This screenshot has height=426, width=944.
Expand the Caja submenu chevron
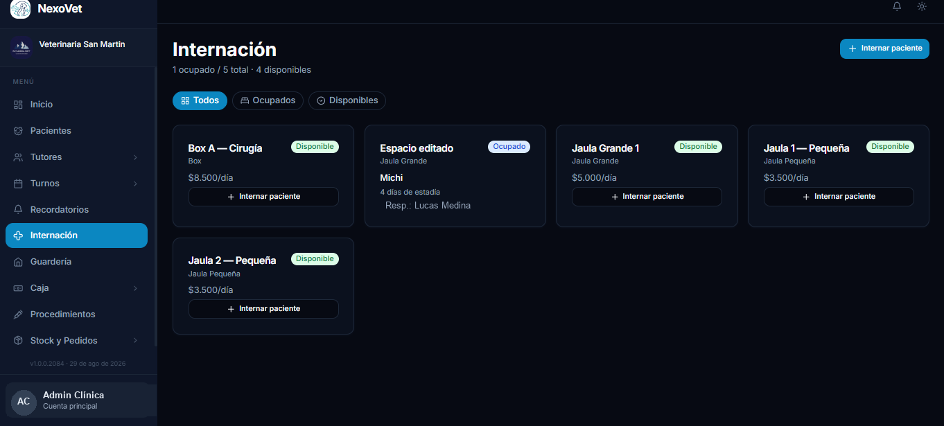point(135,288)
